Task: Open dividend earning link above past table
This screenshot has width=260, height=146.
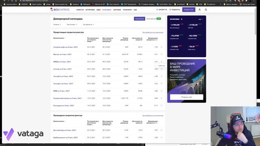Action: coord(153,116)
